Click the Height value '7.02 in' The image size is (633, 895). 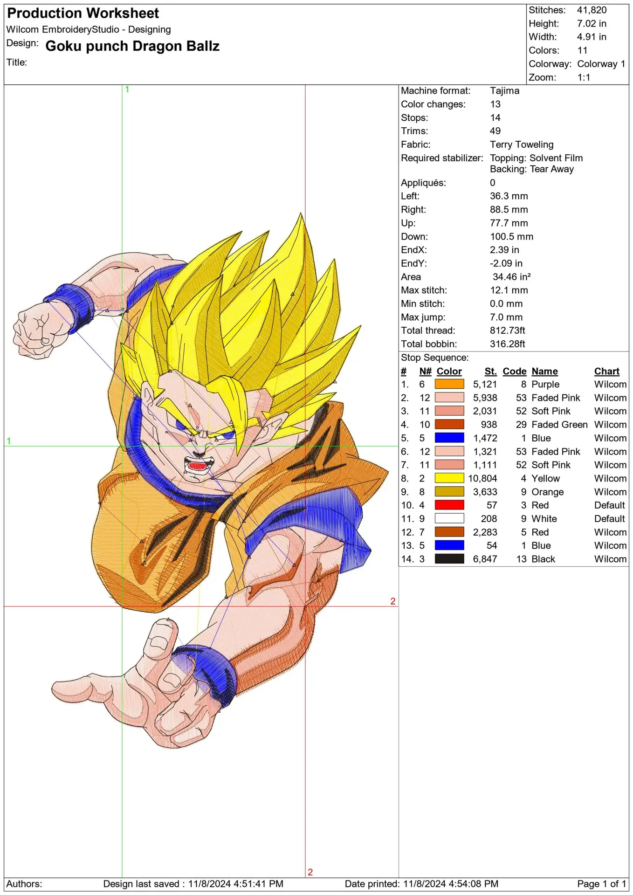592,23
